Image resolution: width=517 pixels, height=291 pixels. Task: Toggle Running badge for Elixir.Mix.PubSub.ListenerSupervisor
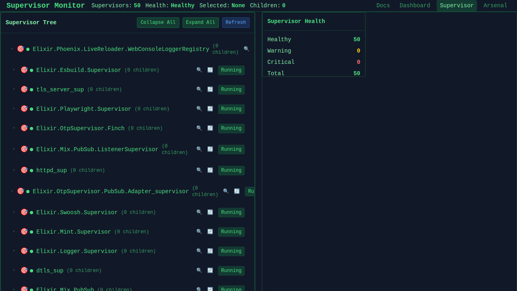(231, 150)
